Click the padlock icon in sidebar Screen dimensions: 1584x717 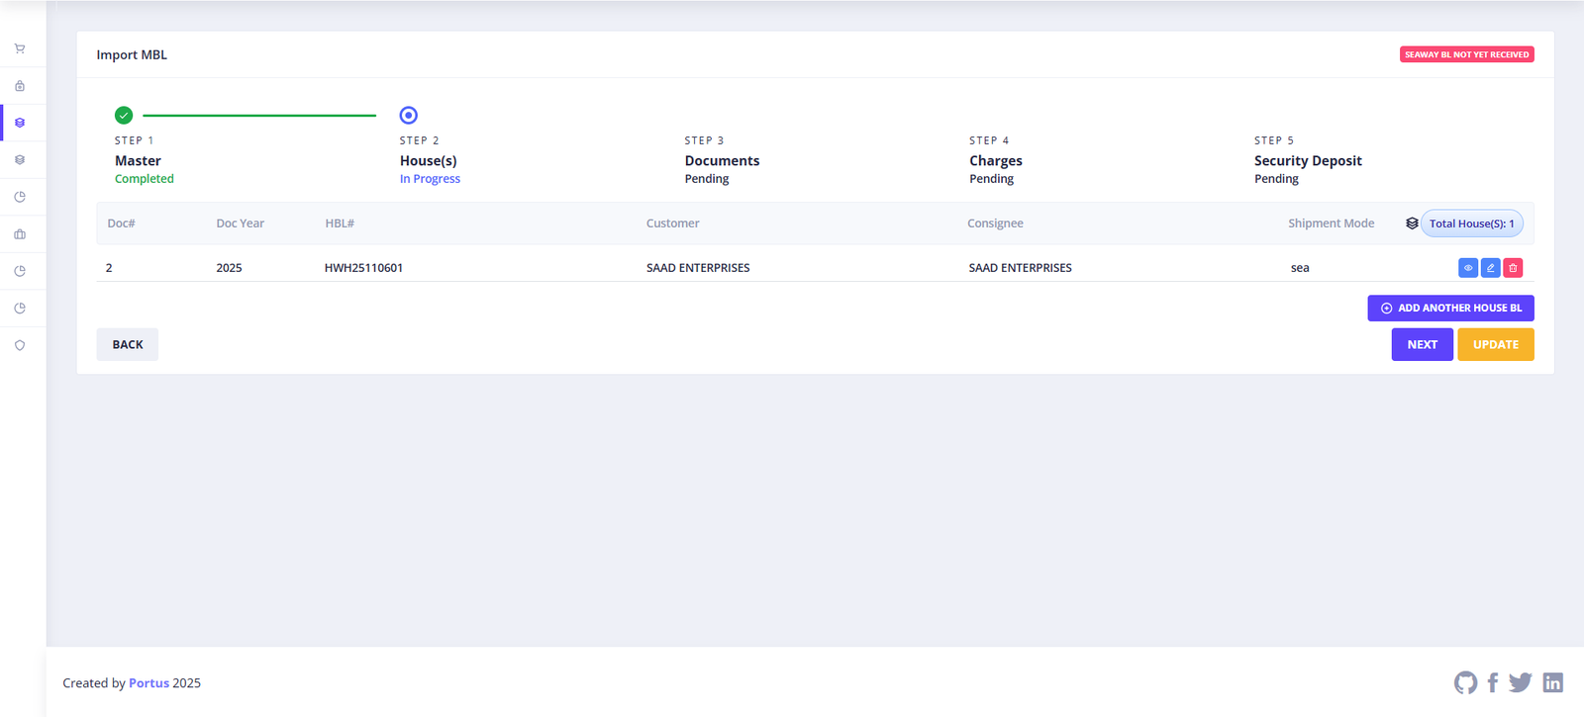20,86
